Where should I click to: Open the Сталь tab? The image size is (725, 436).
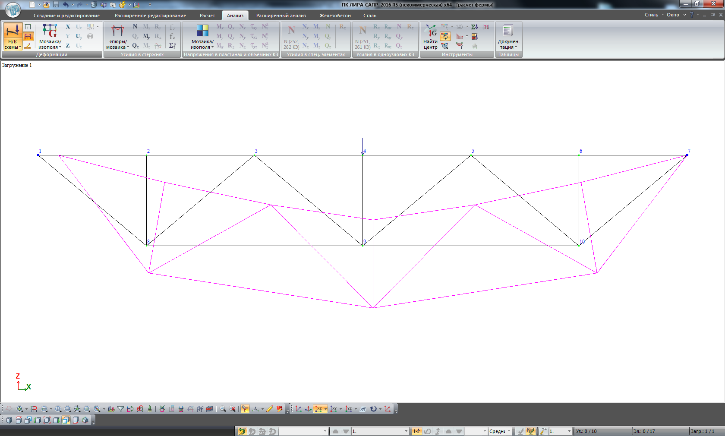click(x=370, y=16)
